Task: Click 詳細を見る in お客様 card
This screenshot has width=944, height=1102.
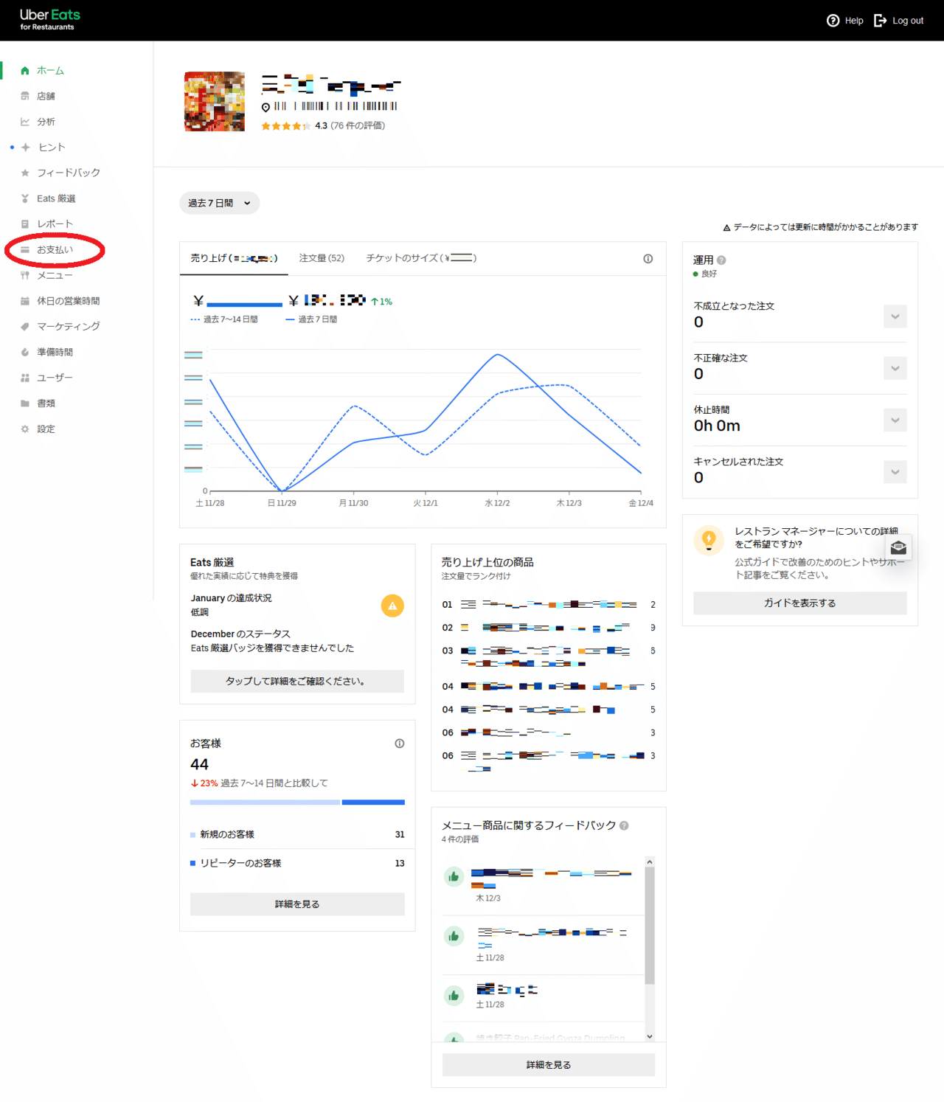Action: 297,904
